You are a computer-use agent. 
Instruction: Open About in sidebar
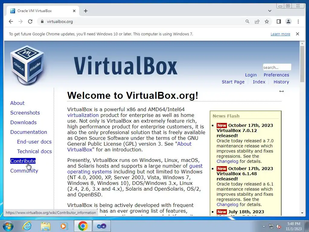click(x=17, y=103)
